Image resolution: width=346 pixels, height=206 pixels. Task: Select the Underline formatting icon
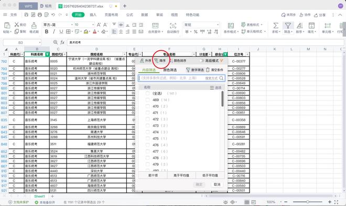tap(61, 32)
